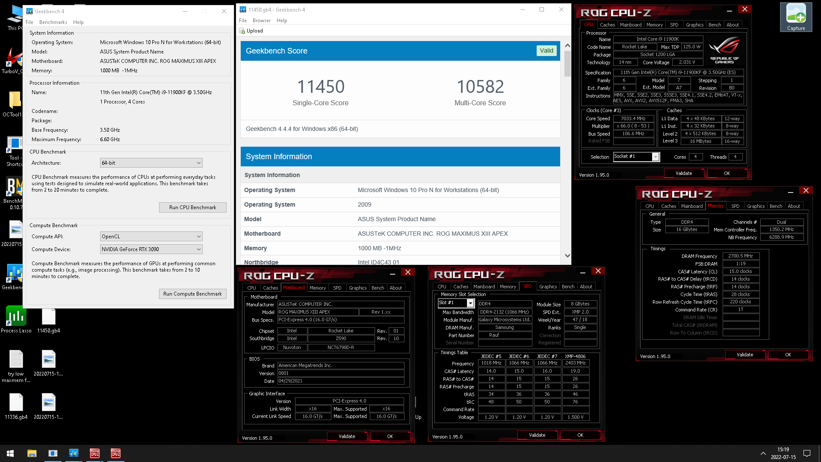This screenshot has height=462, width=821.
Task: Switch to Geekbench taskbar icon
Action: click(x=74, y=453)
